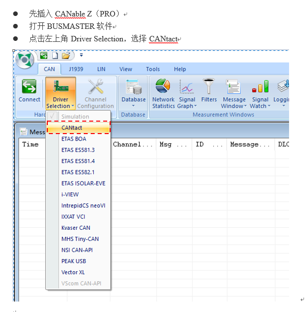Select CANtact from driver list

[x=78, y=128]
